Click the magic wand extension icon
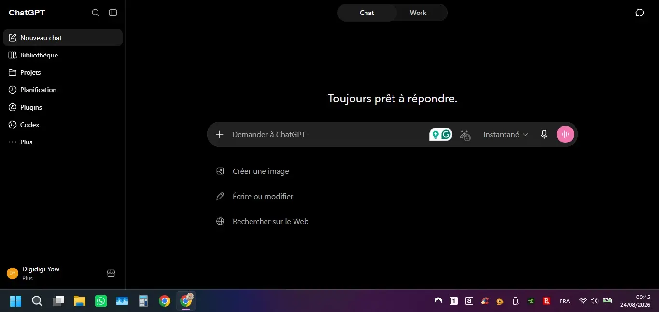 point(465,135)
